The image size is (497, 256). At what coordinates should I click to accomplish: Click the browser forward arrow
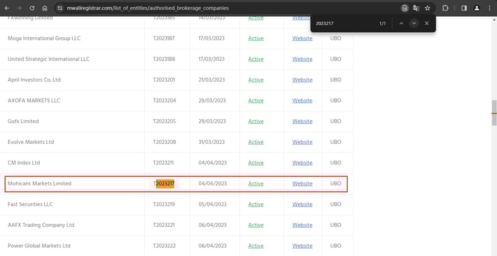tap(19, 8)
